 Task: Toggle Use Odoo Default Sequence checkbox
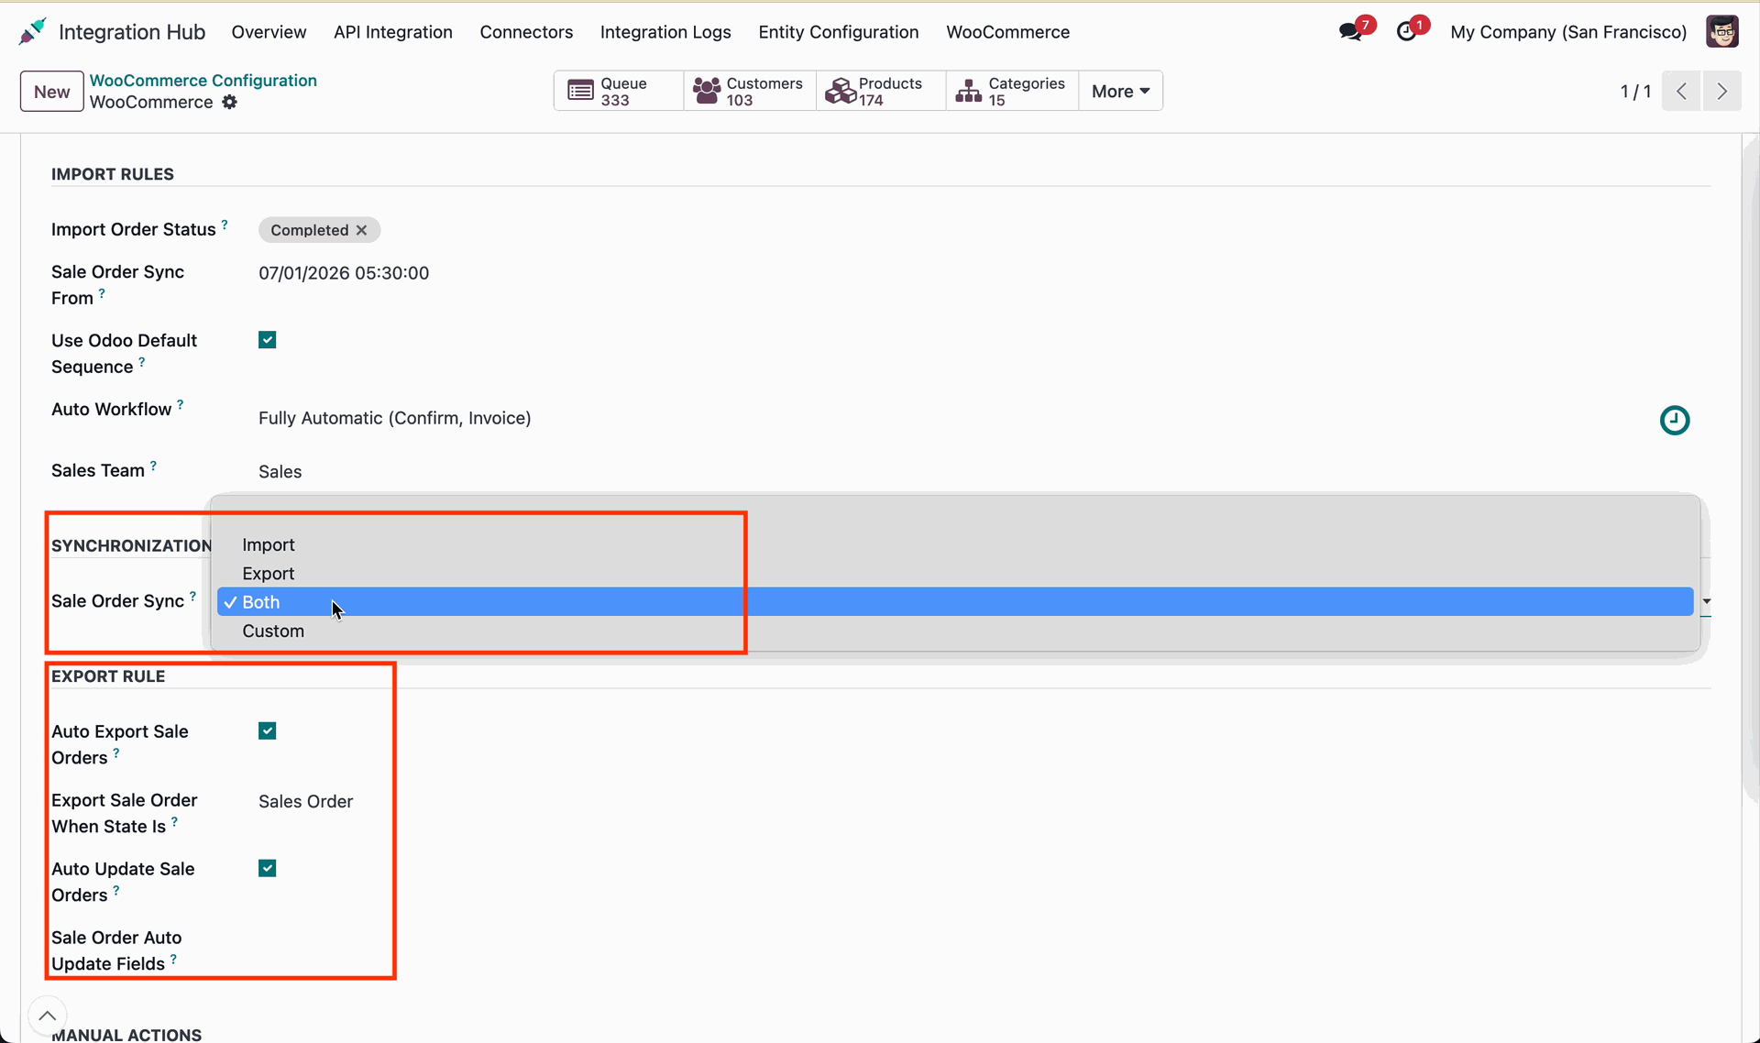[267, 340]
